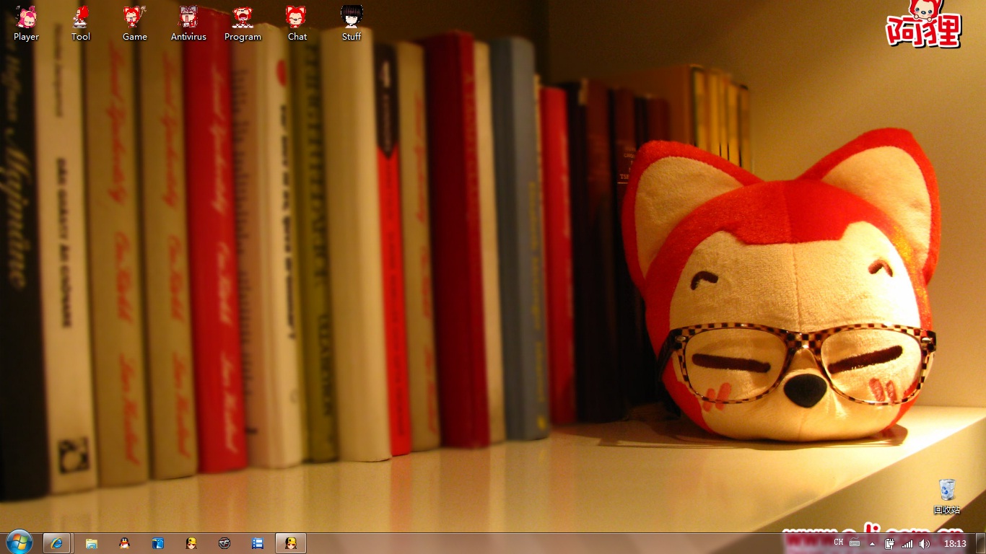This screenshot has width=986, height=554.
Task: Open the Windows Start menu orb
Action: (x=19, y=542)
